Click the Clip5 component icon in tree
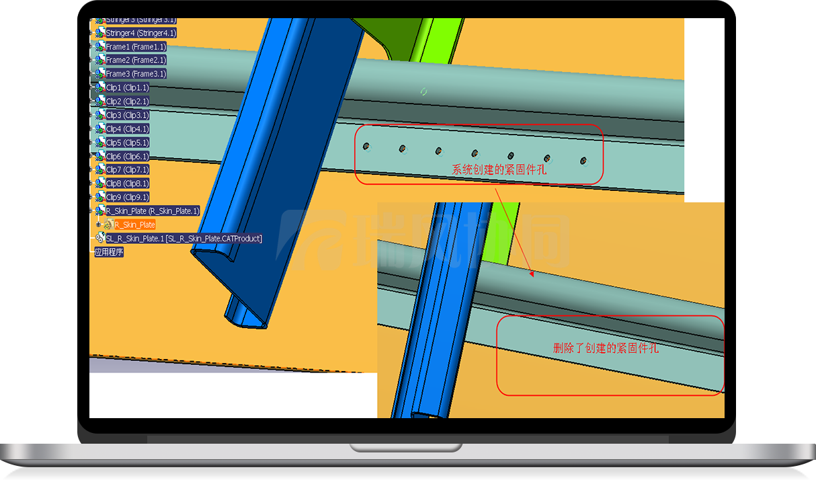 click(99, 143)
